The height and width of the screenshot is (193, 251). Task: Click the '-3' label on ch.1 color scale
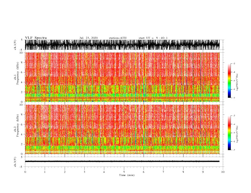click(234, 63)
